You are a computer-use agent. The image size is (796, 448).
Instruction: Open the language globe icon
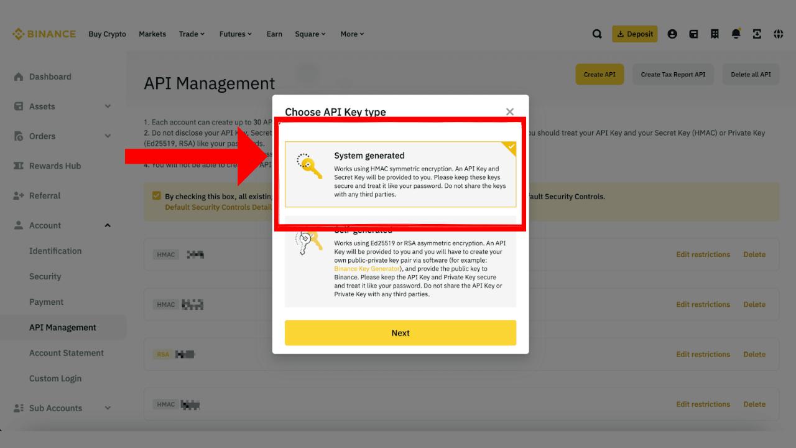(778, 34)
